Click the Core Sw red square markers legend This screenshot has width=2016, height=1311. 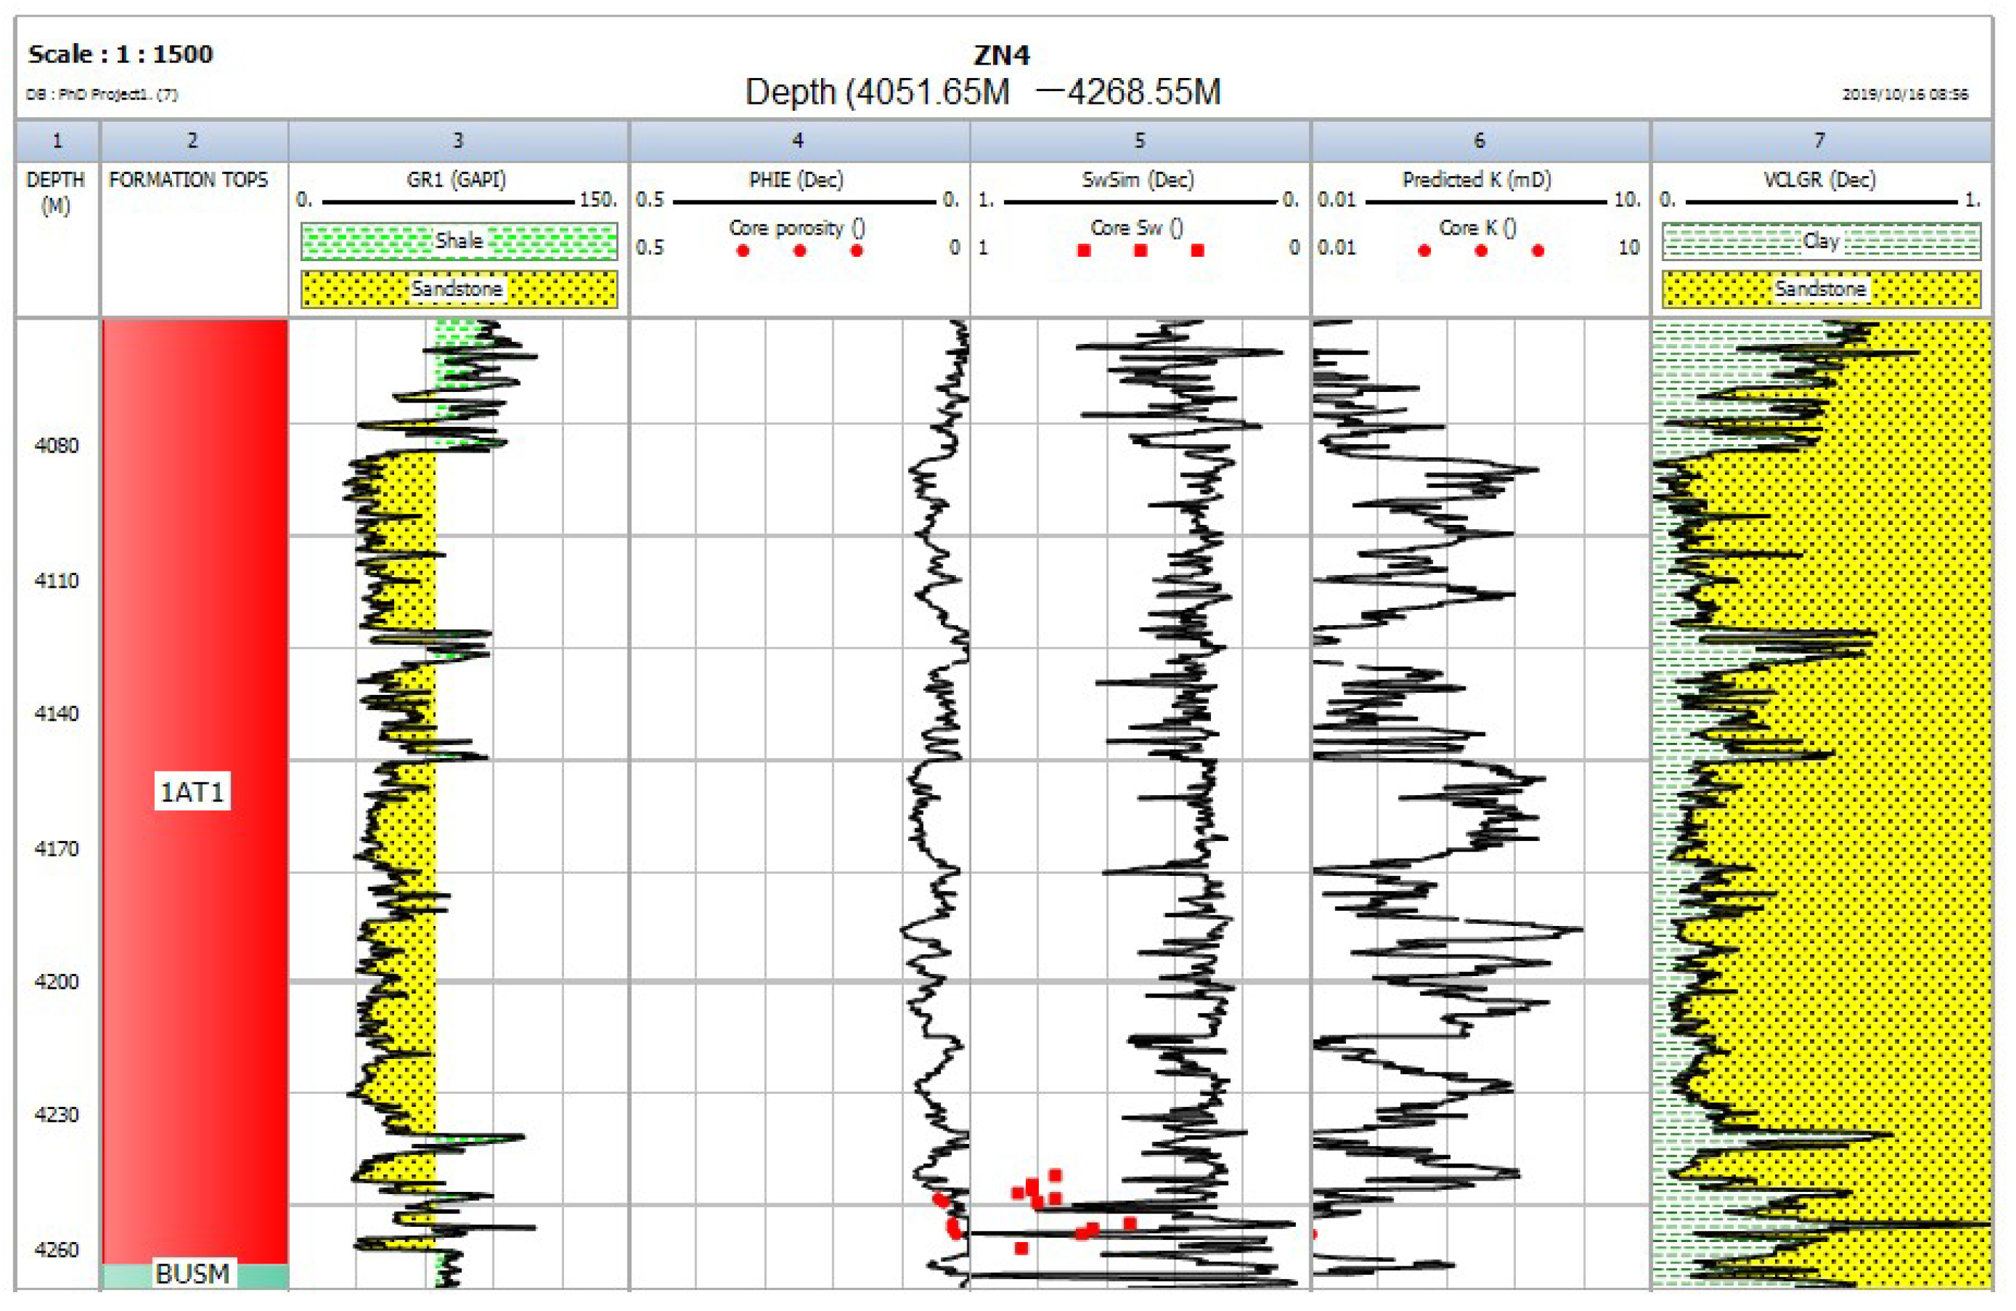(1140, 250)
